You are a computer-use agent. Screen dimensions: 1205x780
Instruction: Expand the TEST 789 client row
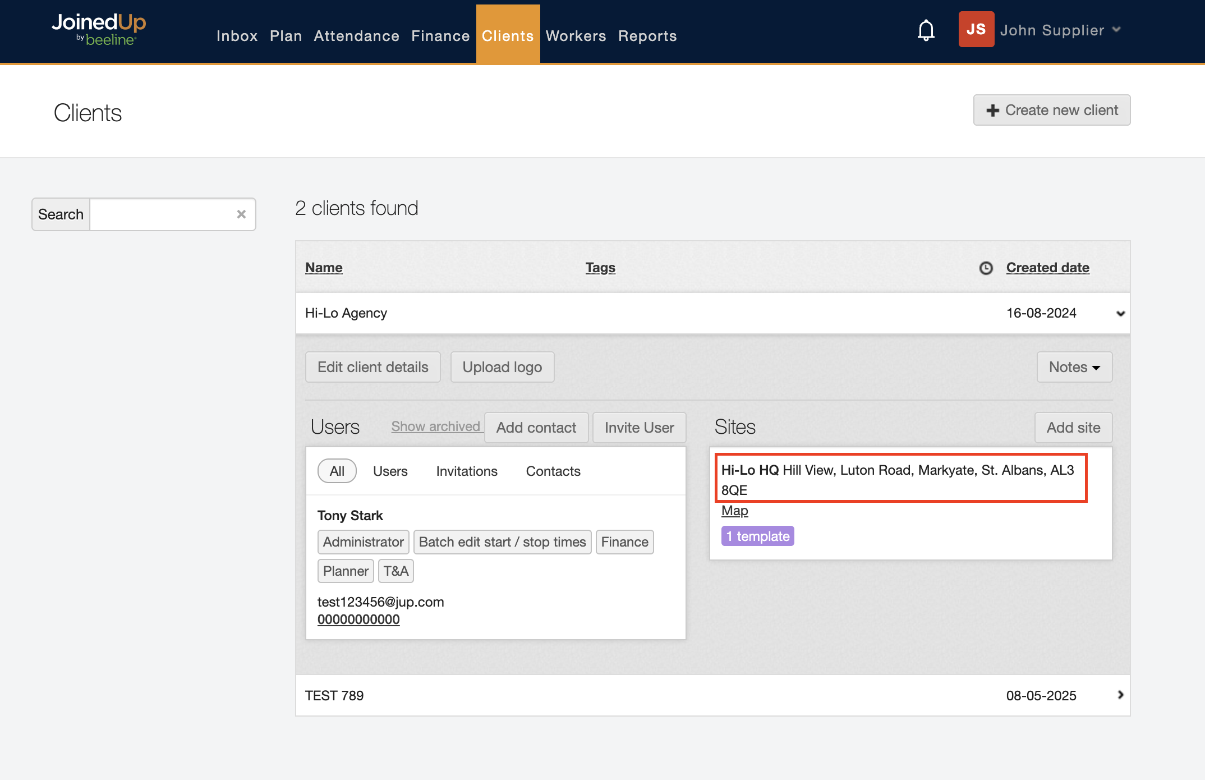1120,695
